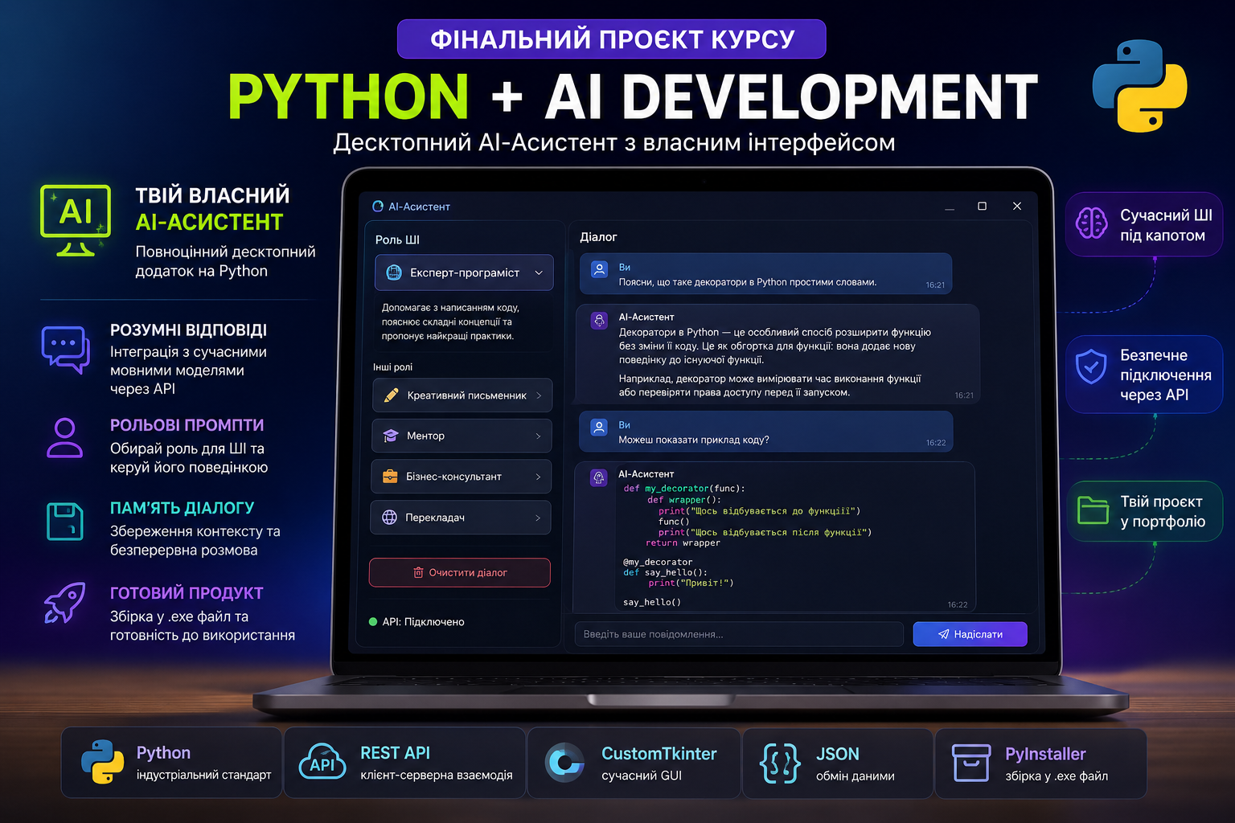Click the chat bubble icon beside РОЗУМНІ ВІДПОВІДІ
The width and height of the screenshot is (1235, 823).
65,350
